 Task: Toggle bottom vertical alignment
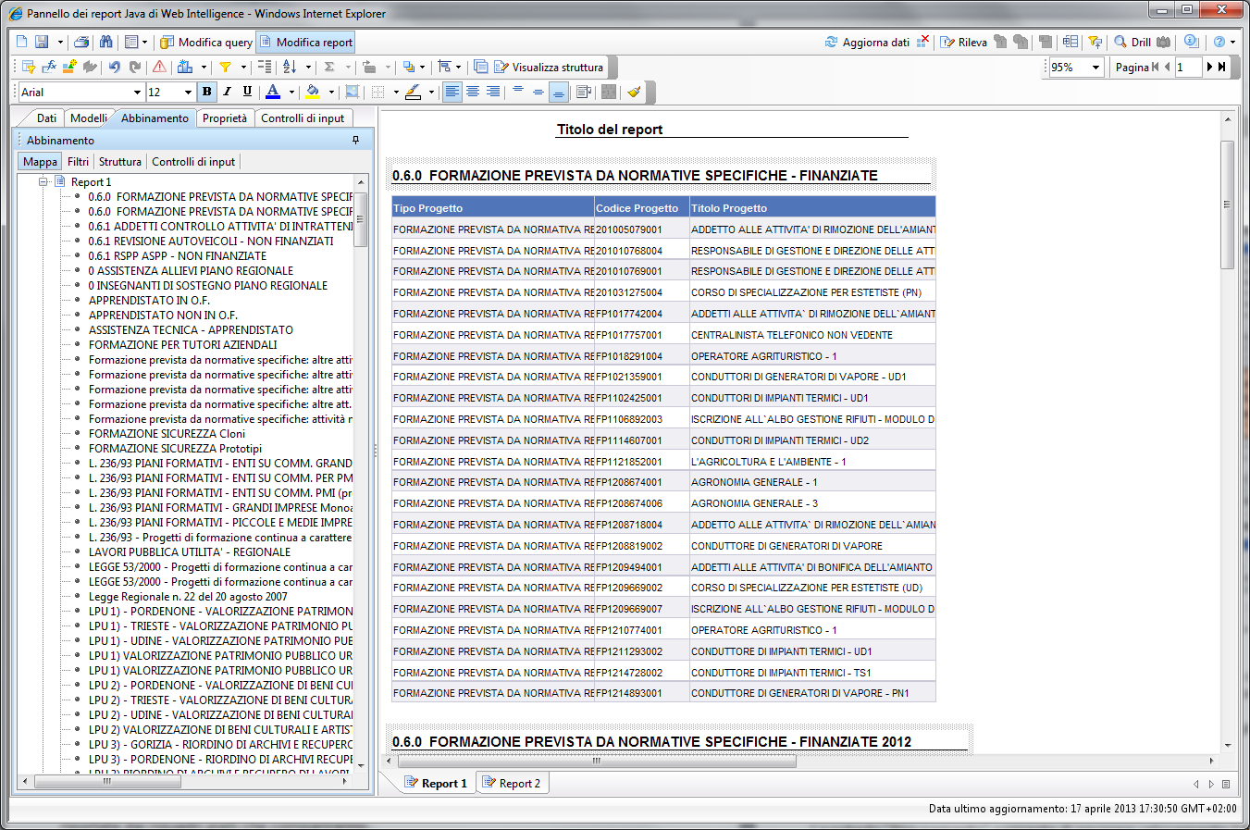pyautogui.click(x=558, y=92)
